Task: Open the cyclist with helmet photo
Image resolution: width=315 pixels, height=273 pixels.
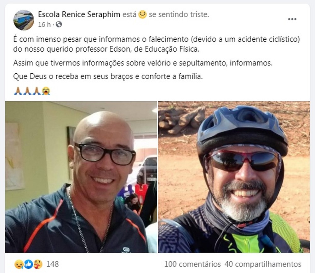Action: (x=234, y=177)
